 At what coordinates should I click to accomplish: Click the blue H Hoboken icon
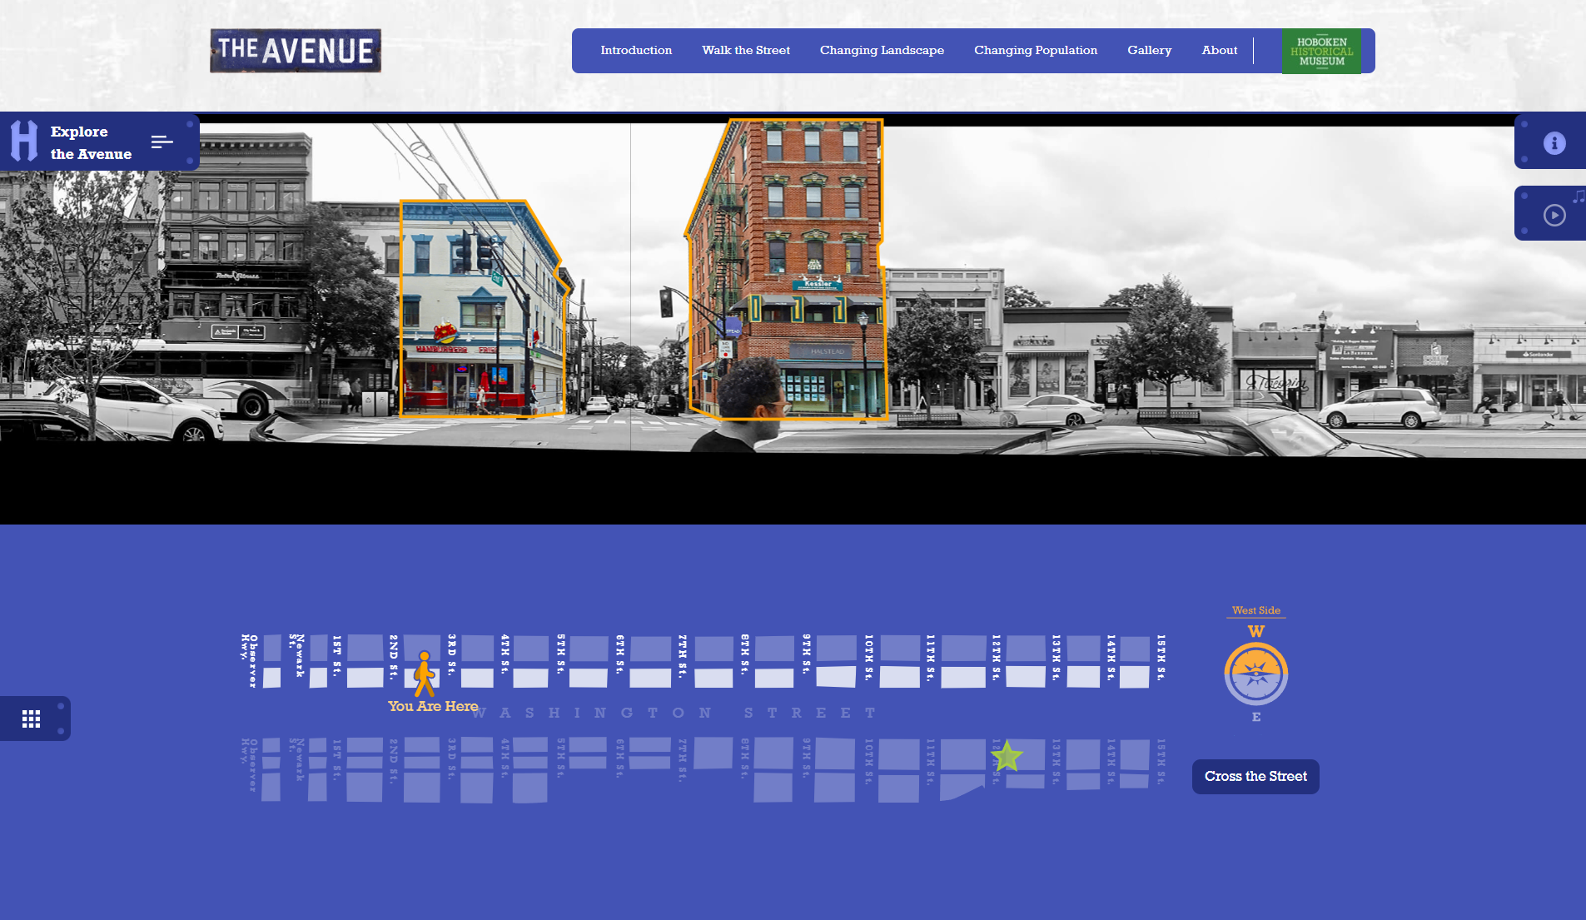[23, 141]
